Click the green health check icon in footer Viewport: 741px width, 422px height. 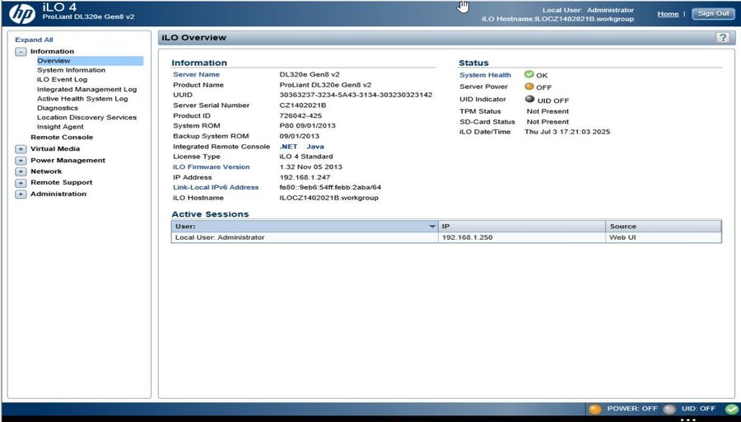(731, 409)
